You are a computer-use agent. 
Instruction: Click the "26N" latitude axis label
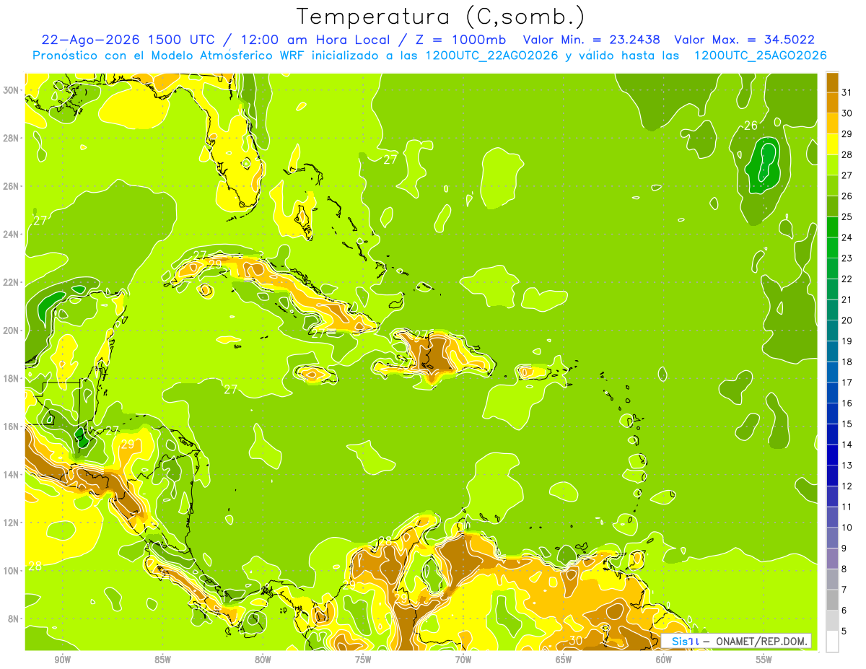click(12, 185)
